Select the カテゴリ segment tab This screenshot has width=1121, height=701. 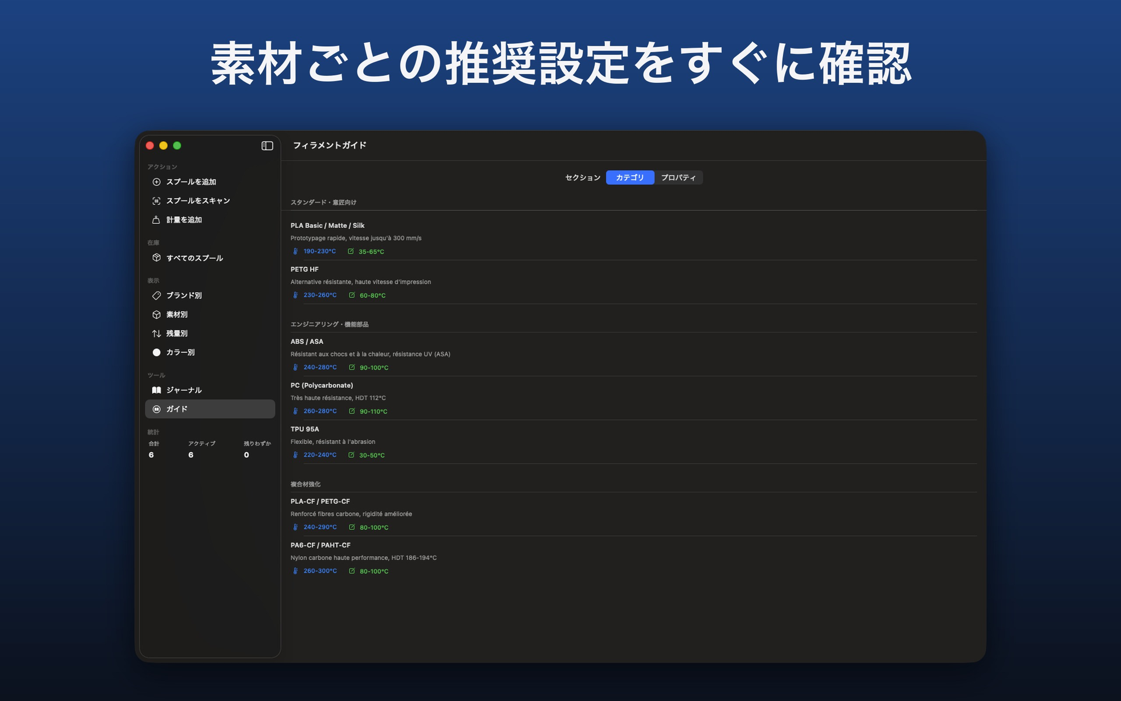630,178
